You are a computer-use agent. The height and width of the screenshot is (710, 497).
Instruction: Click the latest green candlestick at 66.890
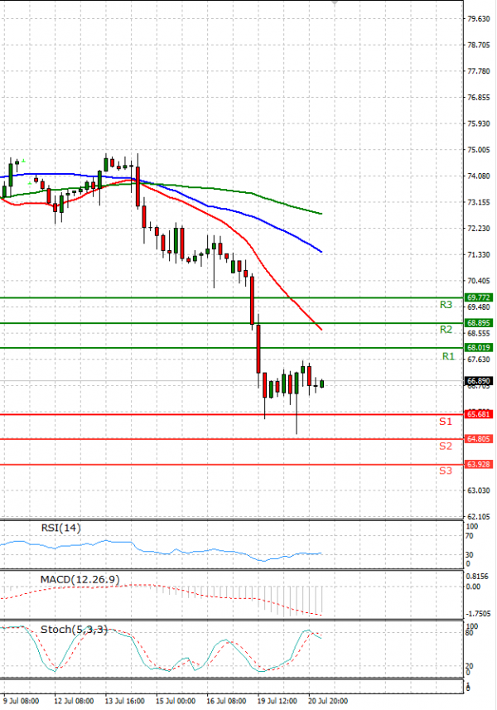[x=322, y=384]
